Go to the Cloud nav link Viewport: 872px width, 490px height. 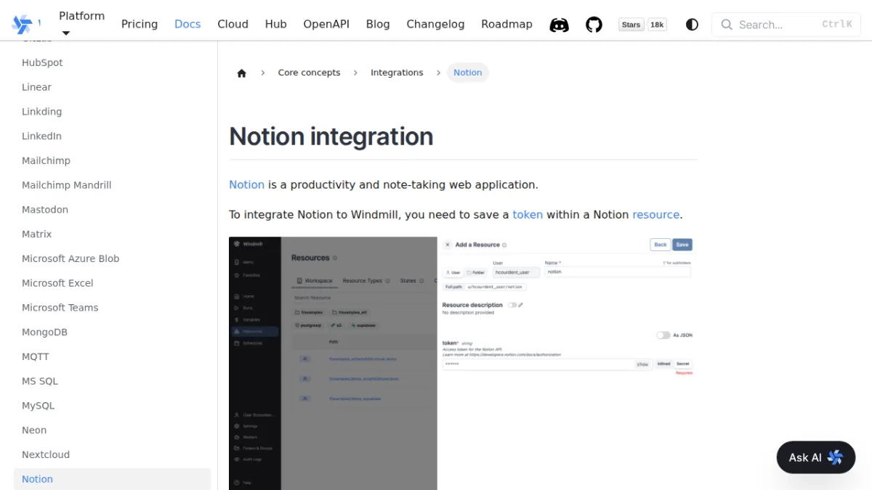coord(233,24)
